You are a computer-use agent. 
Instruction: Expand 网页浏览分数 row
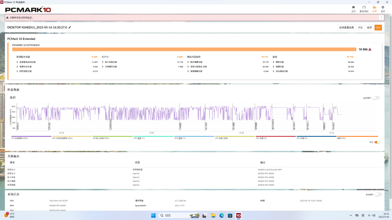[17, 71]
